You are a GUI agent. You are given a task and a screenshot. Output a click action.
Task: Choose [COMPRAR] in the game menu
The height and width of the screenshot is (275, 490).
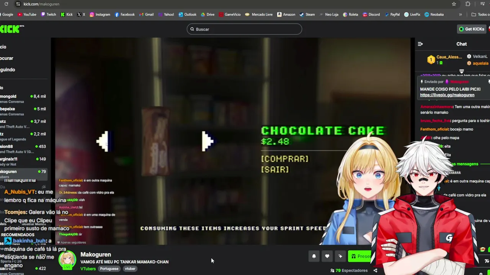tap(284, 159)
